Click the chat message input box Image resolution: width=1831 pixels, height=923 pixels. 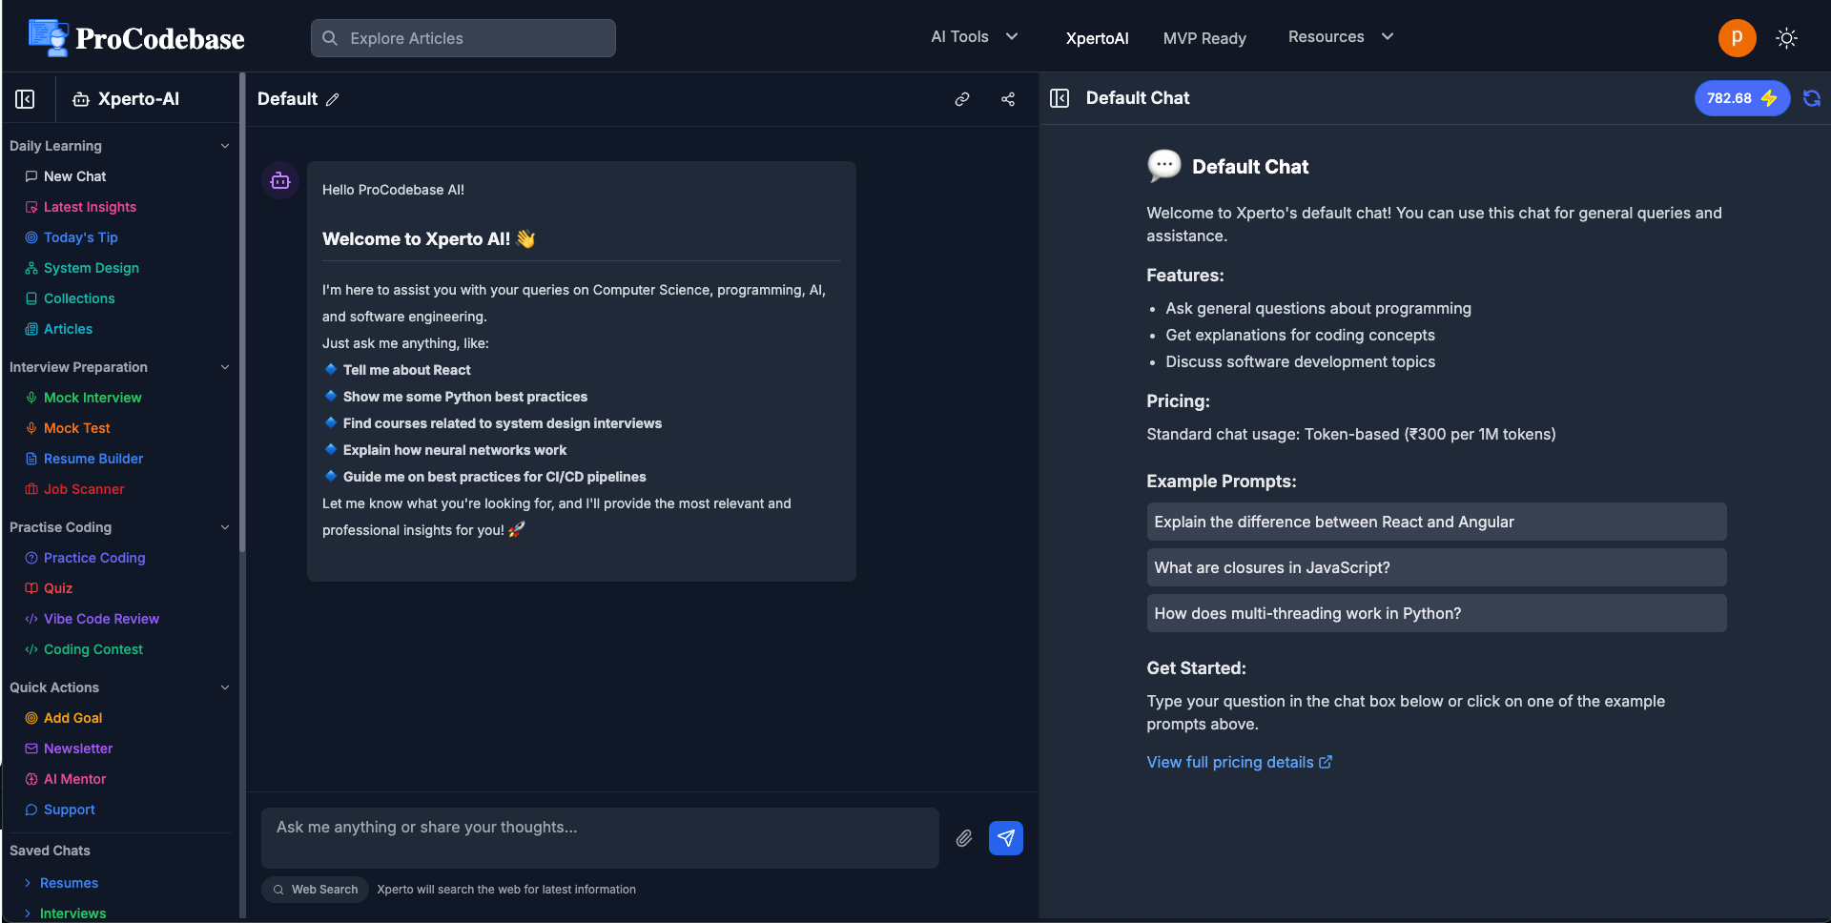600,838
